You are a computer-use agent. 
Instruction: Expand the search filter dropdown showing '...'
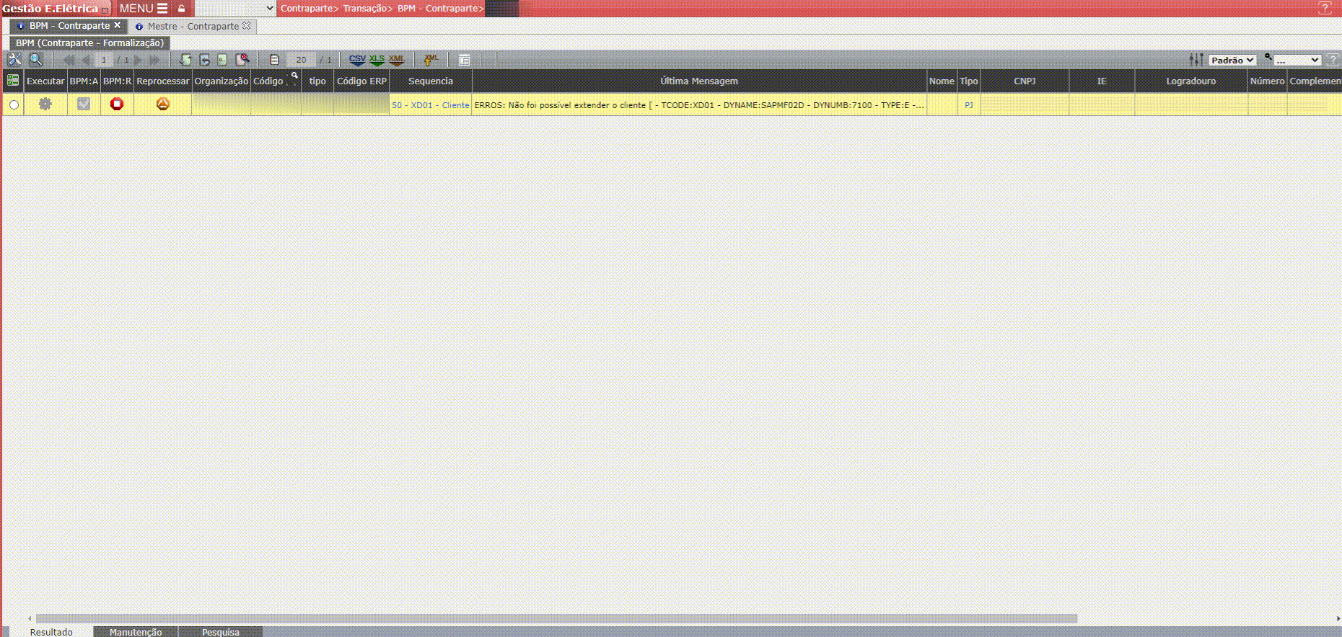[1297, 61]
